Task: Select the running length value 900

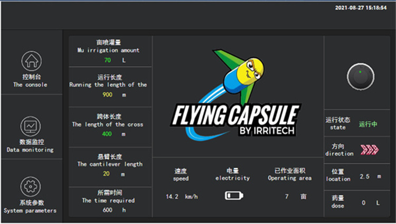Action: tap(107, 95)
